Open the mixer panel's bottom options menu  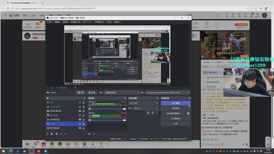pyautogui.click(x=94, y=134)
